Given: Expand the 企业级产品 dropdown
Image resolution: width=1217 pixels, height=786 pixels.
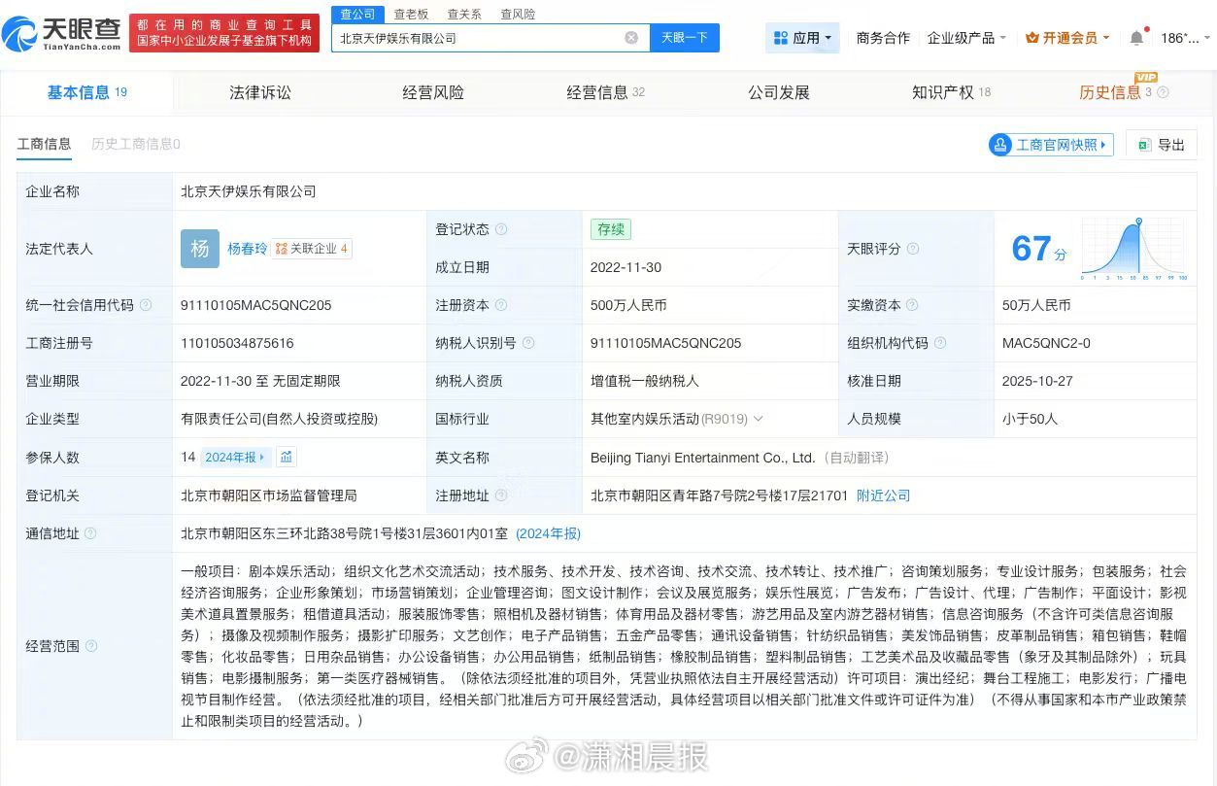Looking at the screenshot, I should point(1002,38).
